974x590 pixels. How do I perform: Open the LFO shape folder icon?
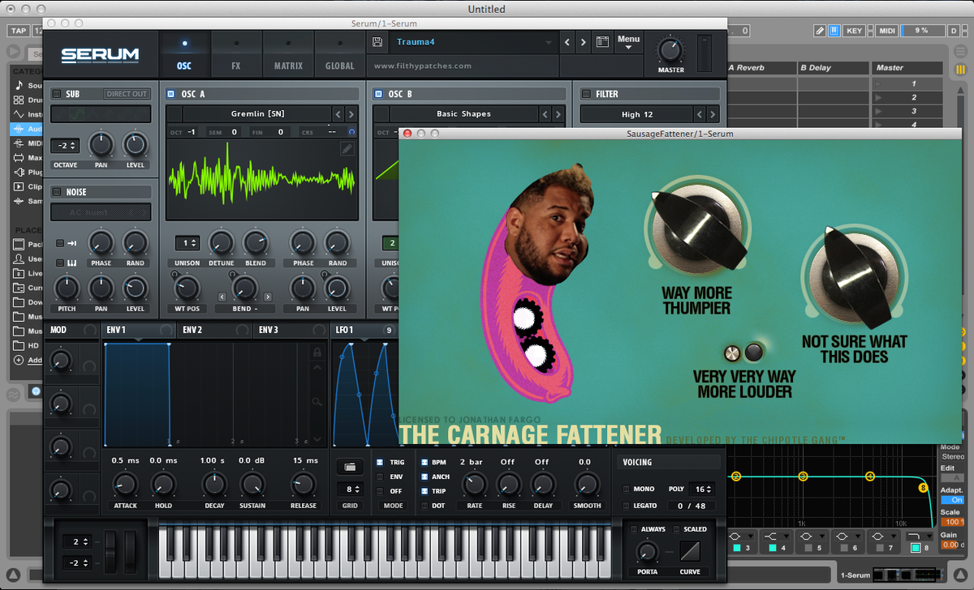(349, 467)
